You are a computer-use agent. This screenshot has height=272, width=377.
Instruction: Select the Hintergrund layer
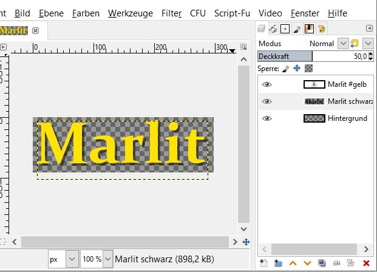347,118
